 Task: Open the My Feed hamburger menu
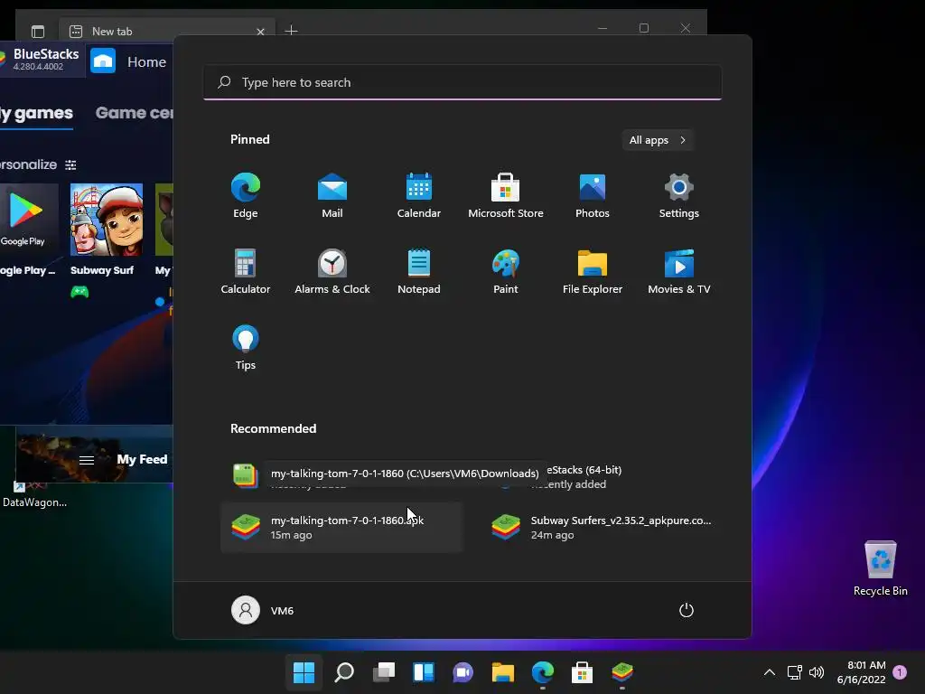[x=87, y=460]
